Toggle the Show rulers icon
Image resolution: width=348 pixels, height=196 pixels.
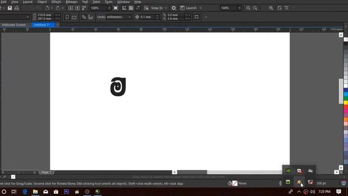click(125, 8)
